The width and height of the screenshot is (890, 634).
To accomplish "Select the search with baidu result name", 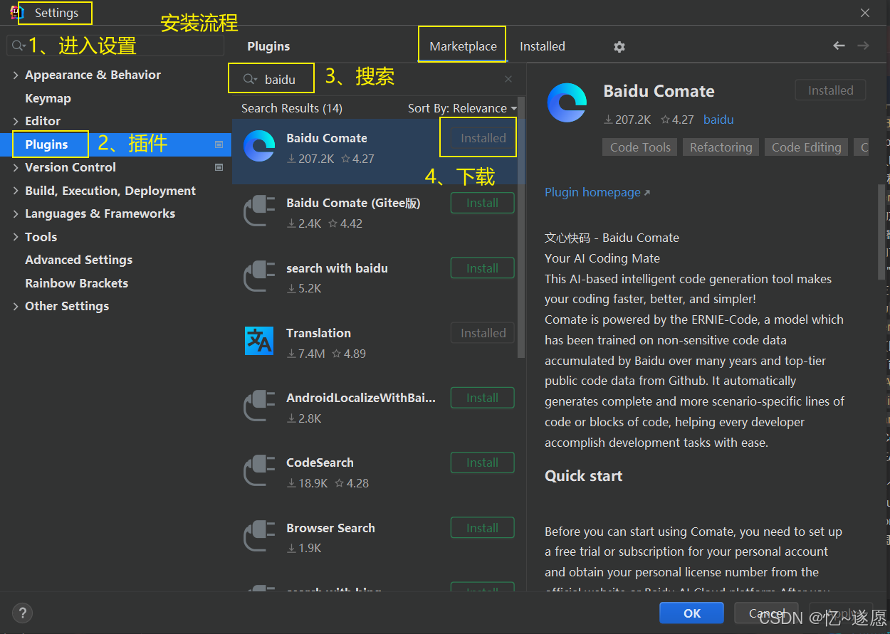I will coord(337,268).
